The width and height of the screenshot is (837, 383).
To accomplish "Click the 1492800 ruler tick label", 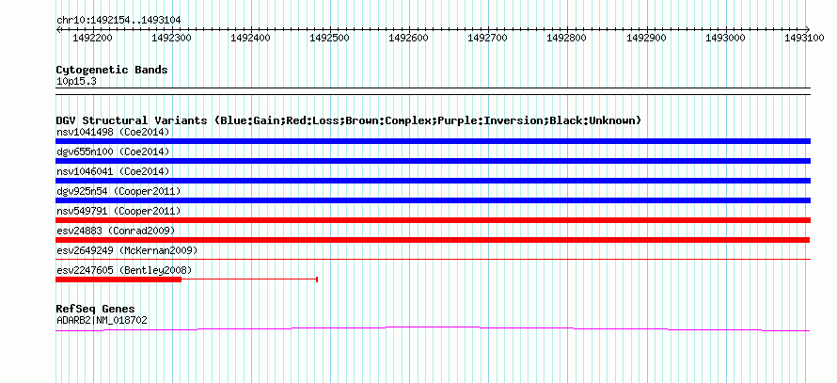I will [x=566, y=39].
